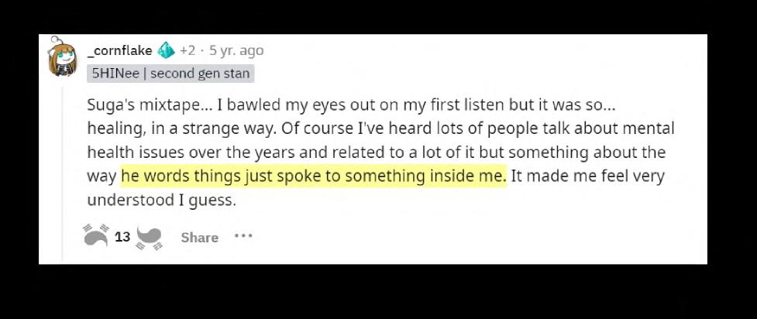
Task: Click the final line "understood I guess."
Action: click(161, 200)
